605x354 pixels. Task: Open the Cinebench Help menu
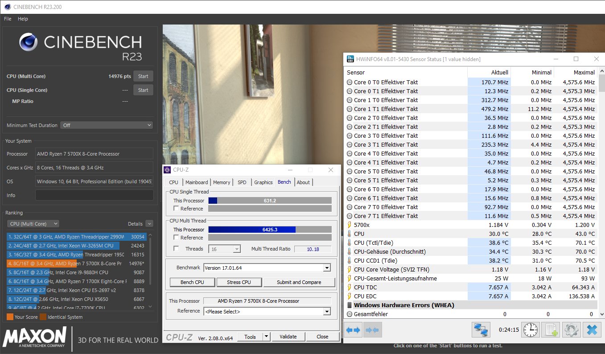point(23,19)
